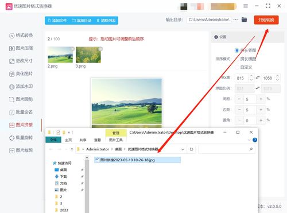Click Explorer forward navigation arrow
Image resolution: width=287 pixels, height=213 pixels.
point(60,149)
